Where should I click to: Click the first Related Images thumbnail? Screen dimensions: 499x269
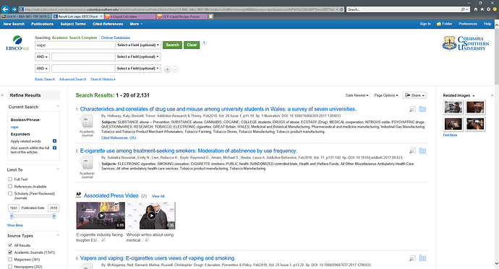[453, 107]
